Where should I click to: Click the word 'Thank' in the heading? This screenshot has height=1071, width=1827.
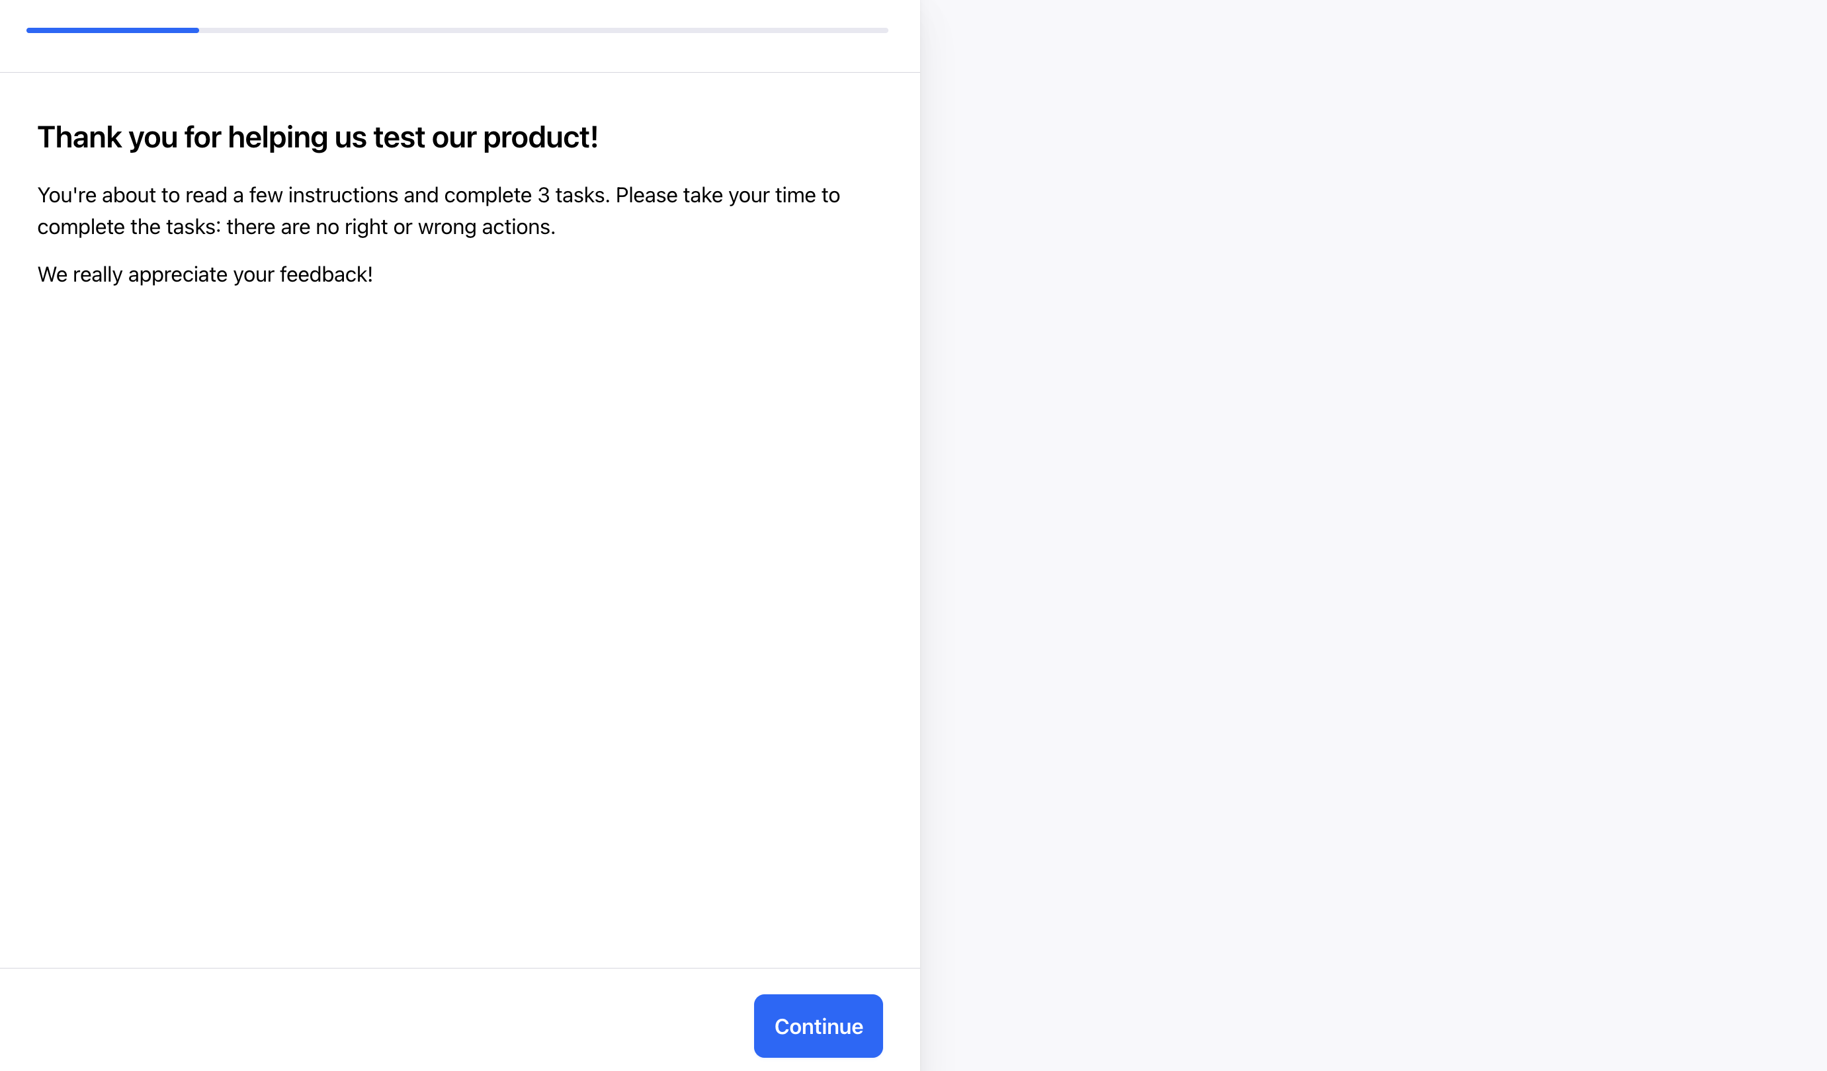pos(79,137)
